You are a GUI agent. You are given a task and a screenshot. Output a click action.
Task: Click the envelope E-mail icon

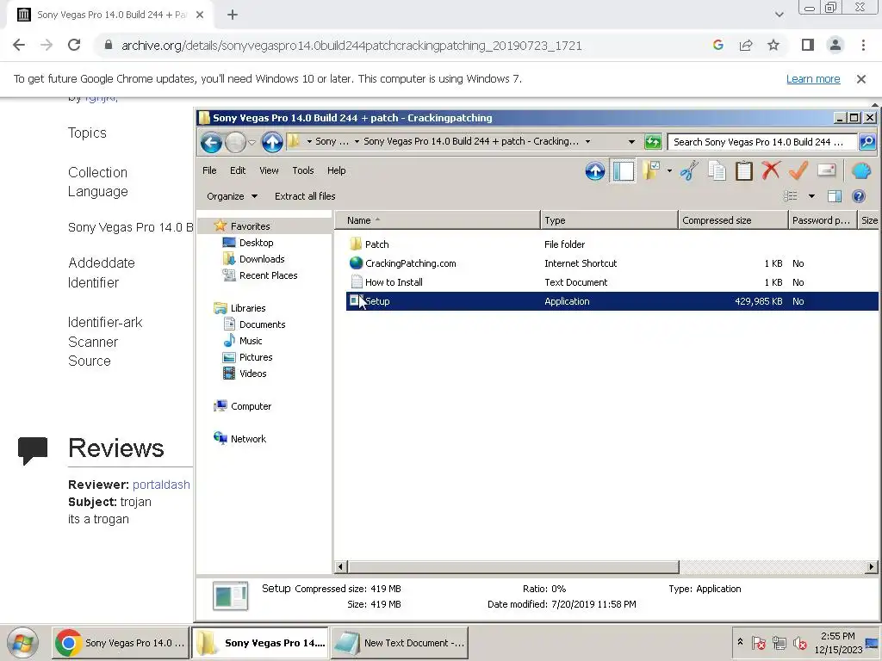pyautogui.click(x=826, y=170)
